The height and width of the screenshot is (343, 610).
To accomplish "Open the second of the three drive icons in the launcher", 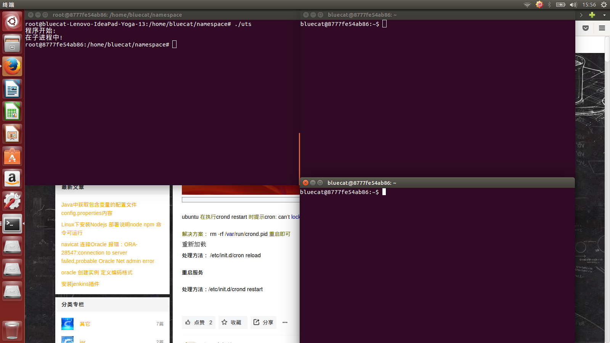I will (12, 269).
